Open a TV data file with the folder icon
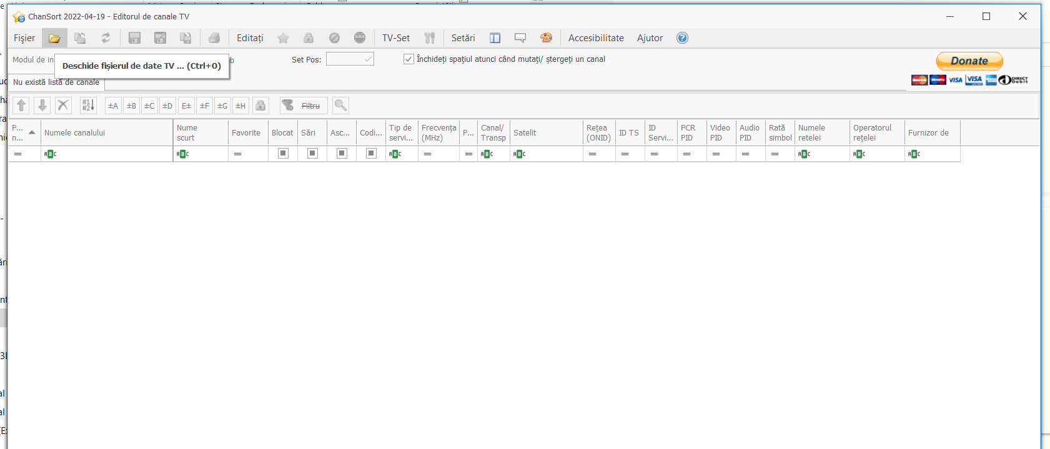The image size is (1050, 449). 54,38
